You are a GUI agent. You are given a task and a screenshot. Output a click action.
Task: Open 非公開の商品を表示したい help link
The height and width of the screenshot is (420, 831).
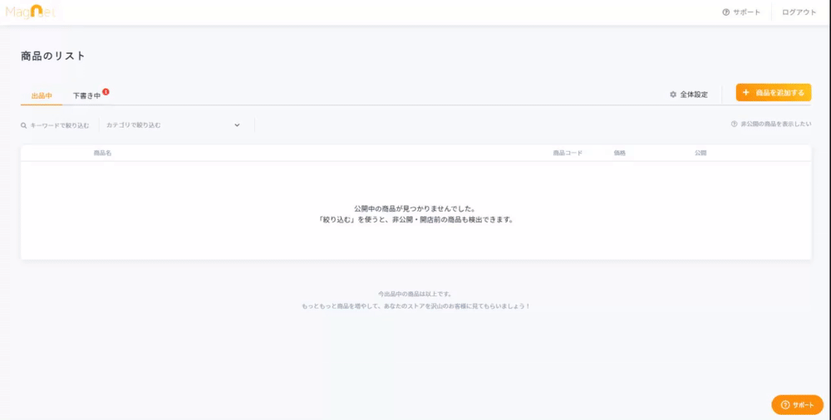[x=771, y=124]
